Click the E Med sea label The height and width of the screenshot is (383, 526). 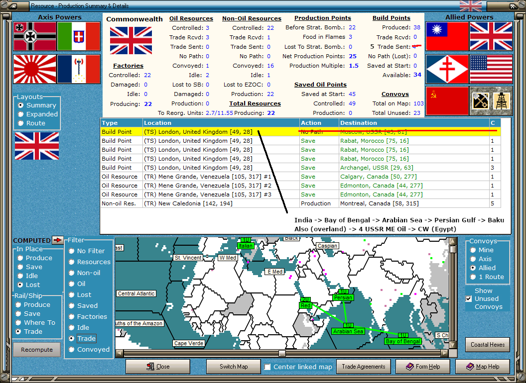pyautogui.click(x=275, y=272)
